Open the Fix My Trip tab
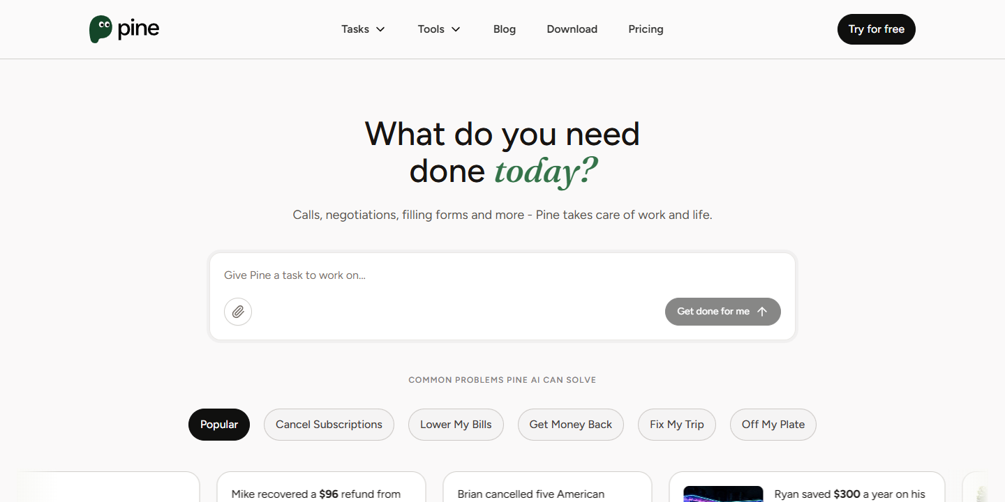 click(677, 425)
